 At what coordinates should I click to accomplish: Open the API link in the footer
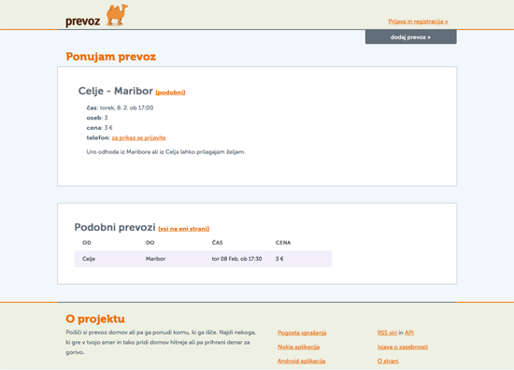(409, 333)
